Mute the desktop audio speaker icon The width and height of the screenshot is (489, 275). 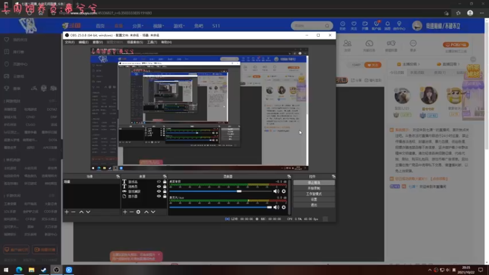click(x=276, y=191)
